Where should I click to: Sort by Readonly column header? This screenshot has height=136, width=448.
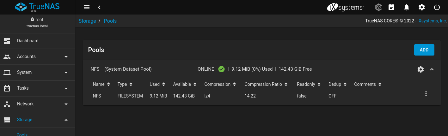point(309,84)
